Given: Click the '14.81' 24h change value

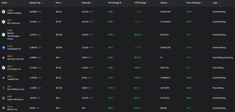Looking at the screenshot, I should tap(110, 35).
